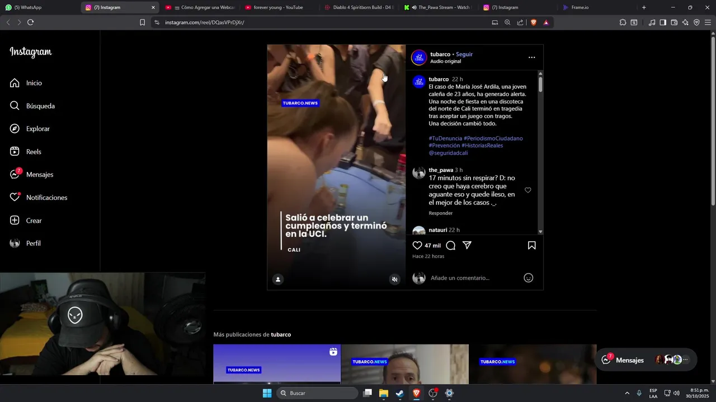
Task: Click the taskbar Buscar search box
Action: (318, 393)
